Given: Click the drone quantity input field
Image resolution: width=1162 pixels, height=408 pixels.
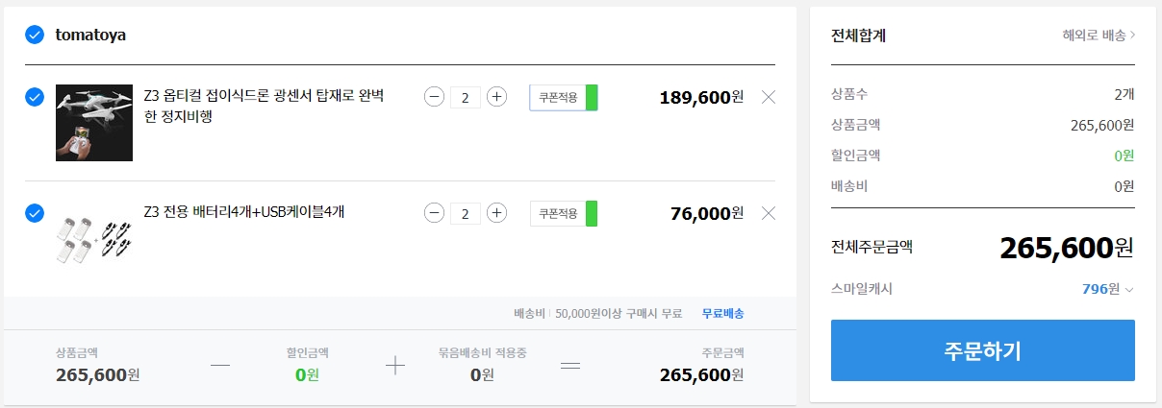Looking at the screenshot, I should 466,97.
